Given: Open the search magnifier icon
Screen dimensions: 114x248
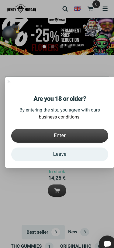Looking at the screenshot, I should (x=65, y=9).
